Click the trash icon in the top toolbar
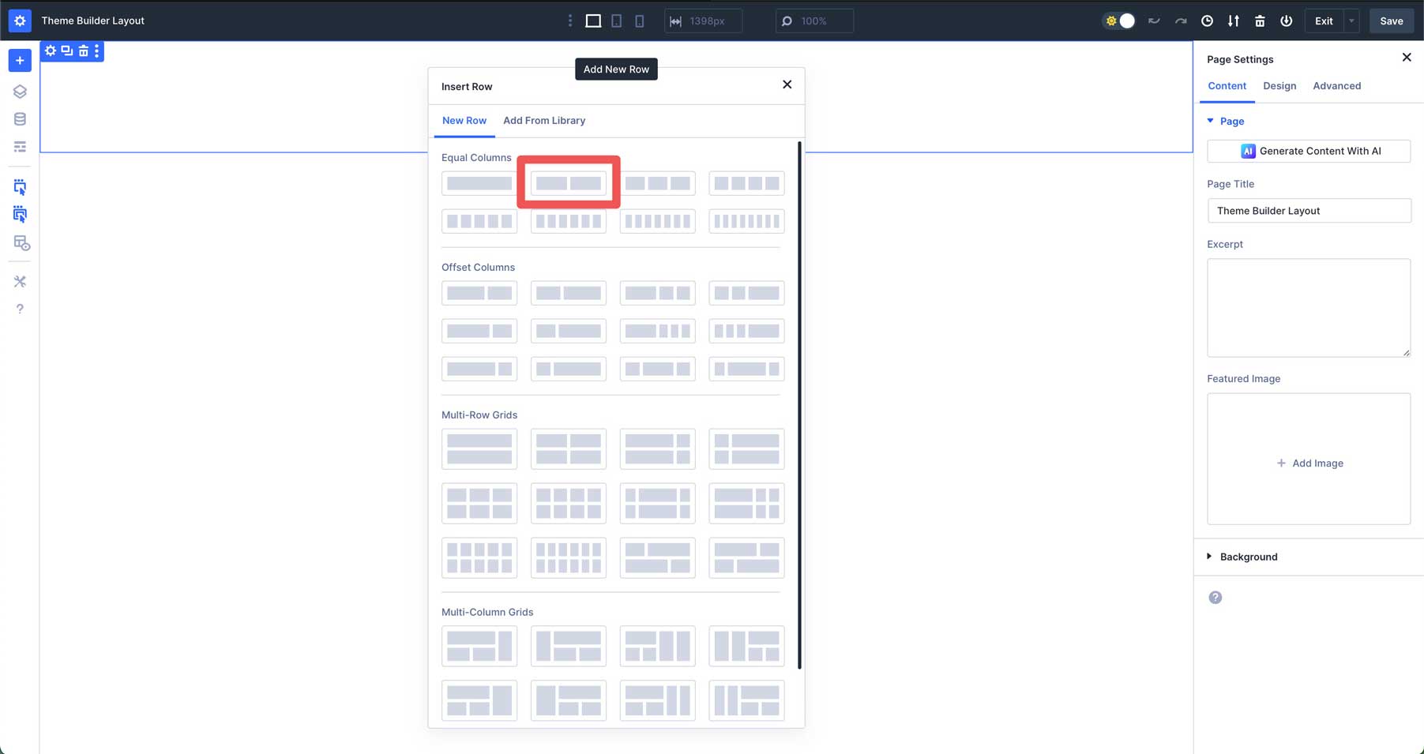1424x754 pixels. coord(1259,21)
